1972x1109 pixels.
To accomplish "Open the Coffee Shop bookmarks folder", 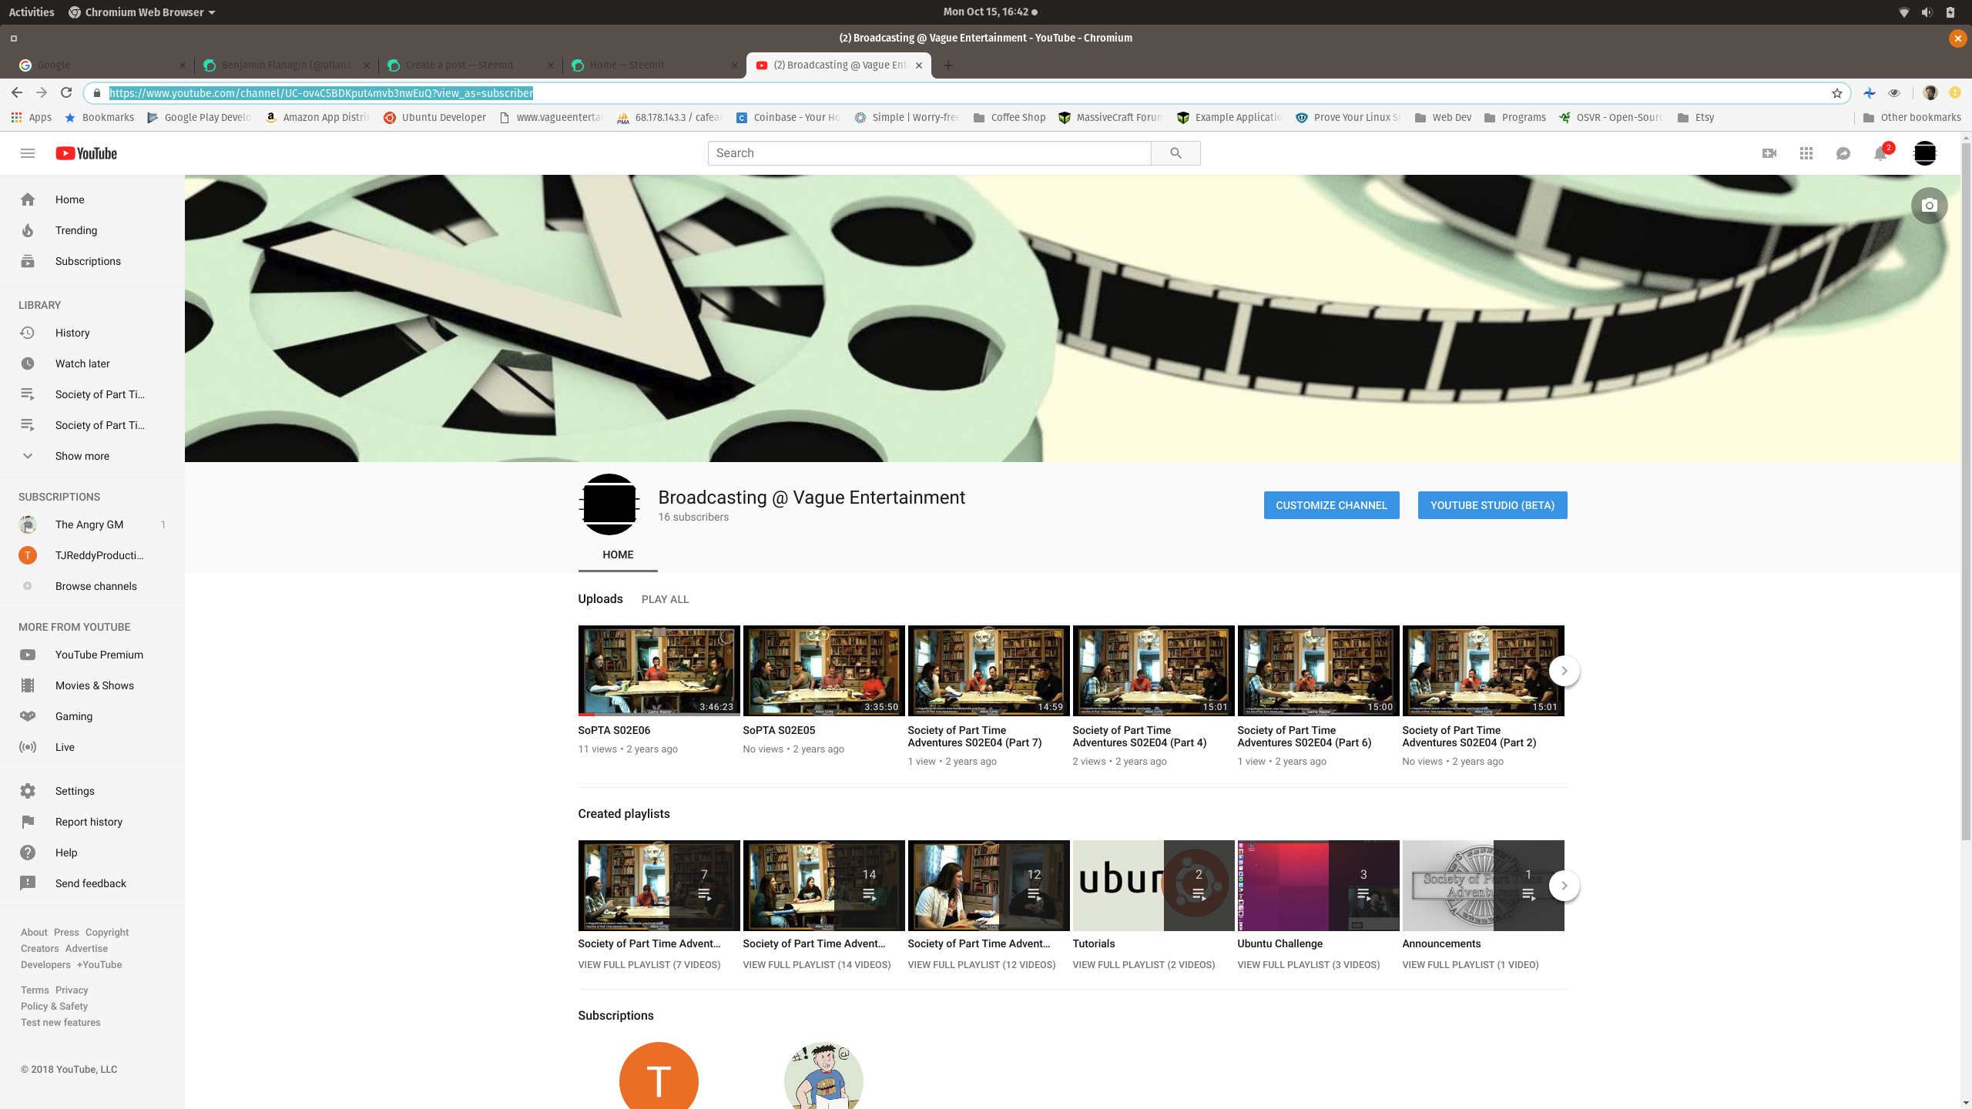I will point(1009,118).
